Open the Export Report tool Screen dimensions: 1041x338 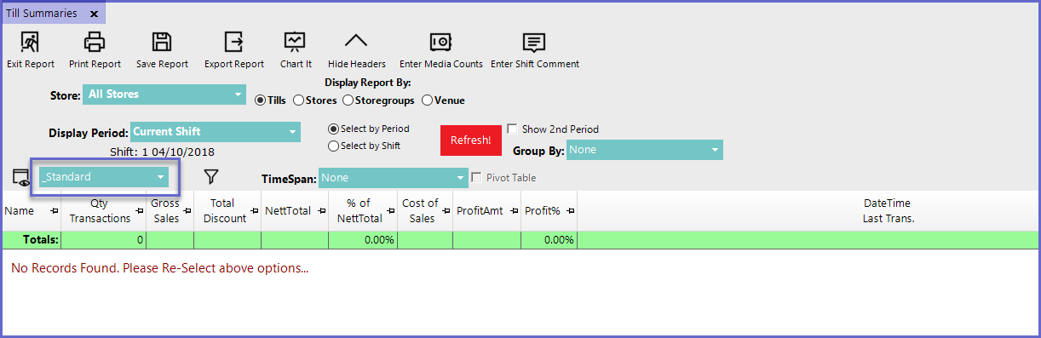click(x=233, y=42)
